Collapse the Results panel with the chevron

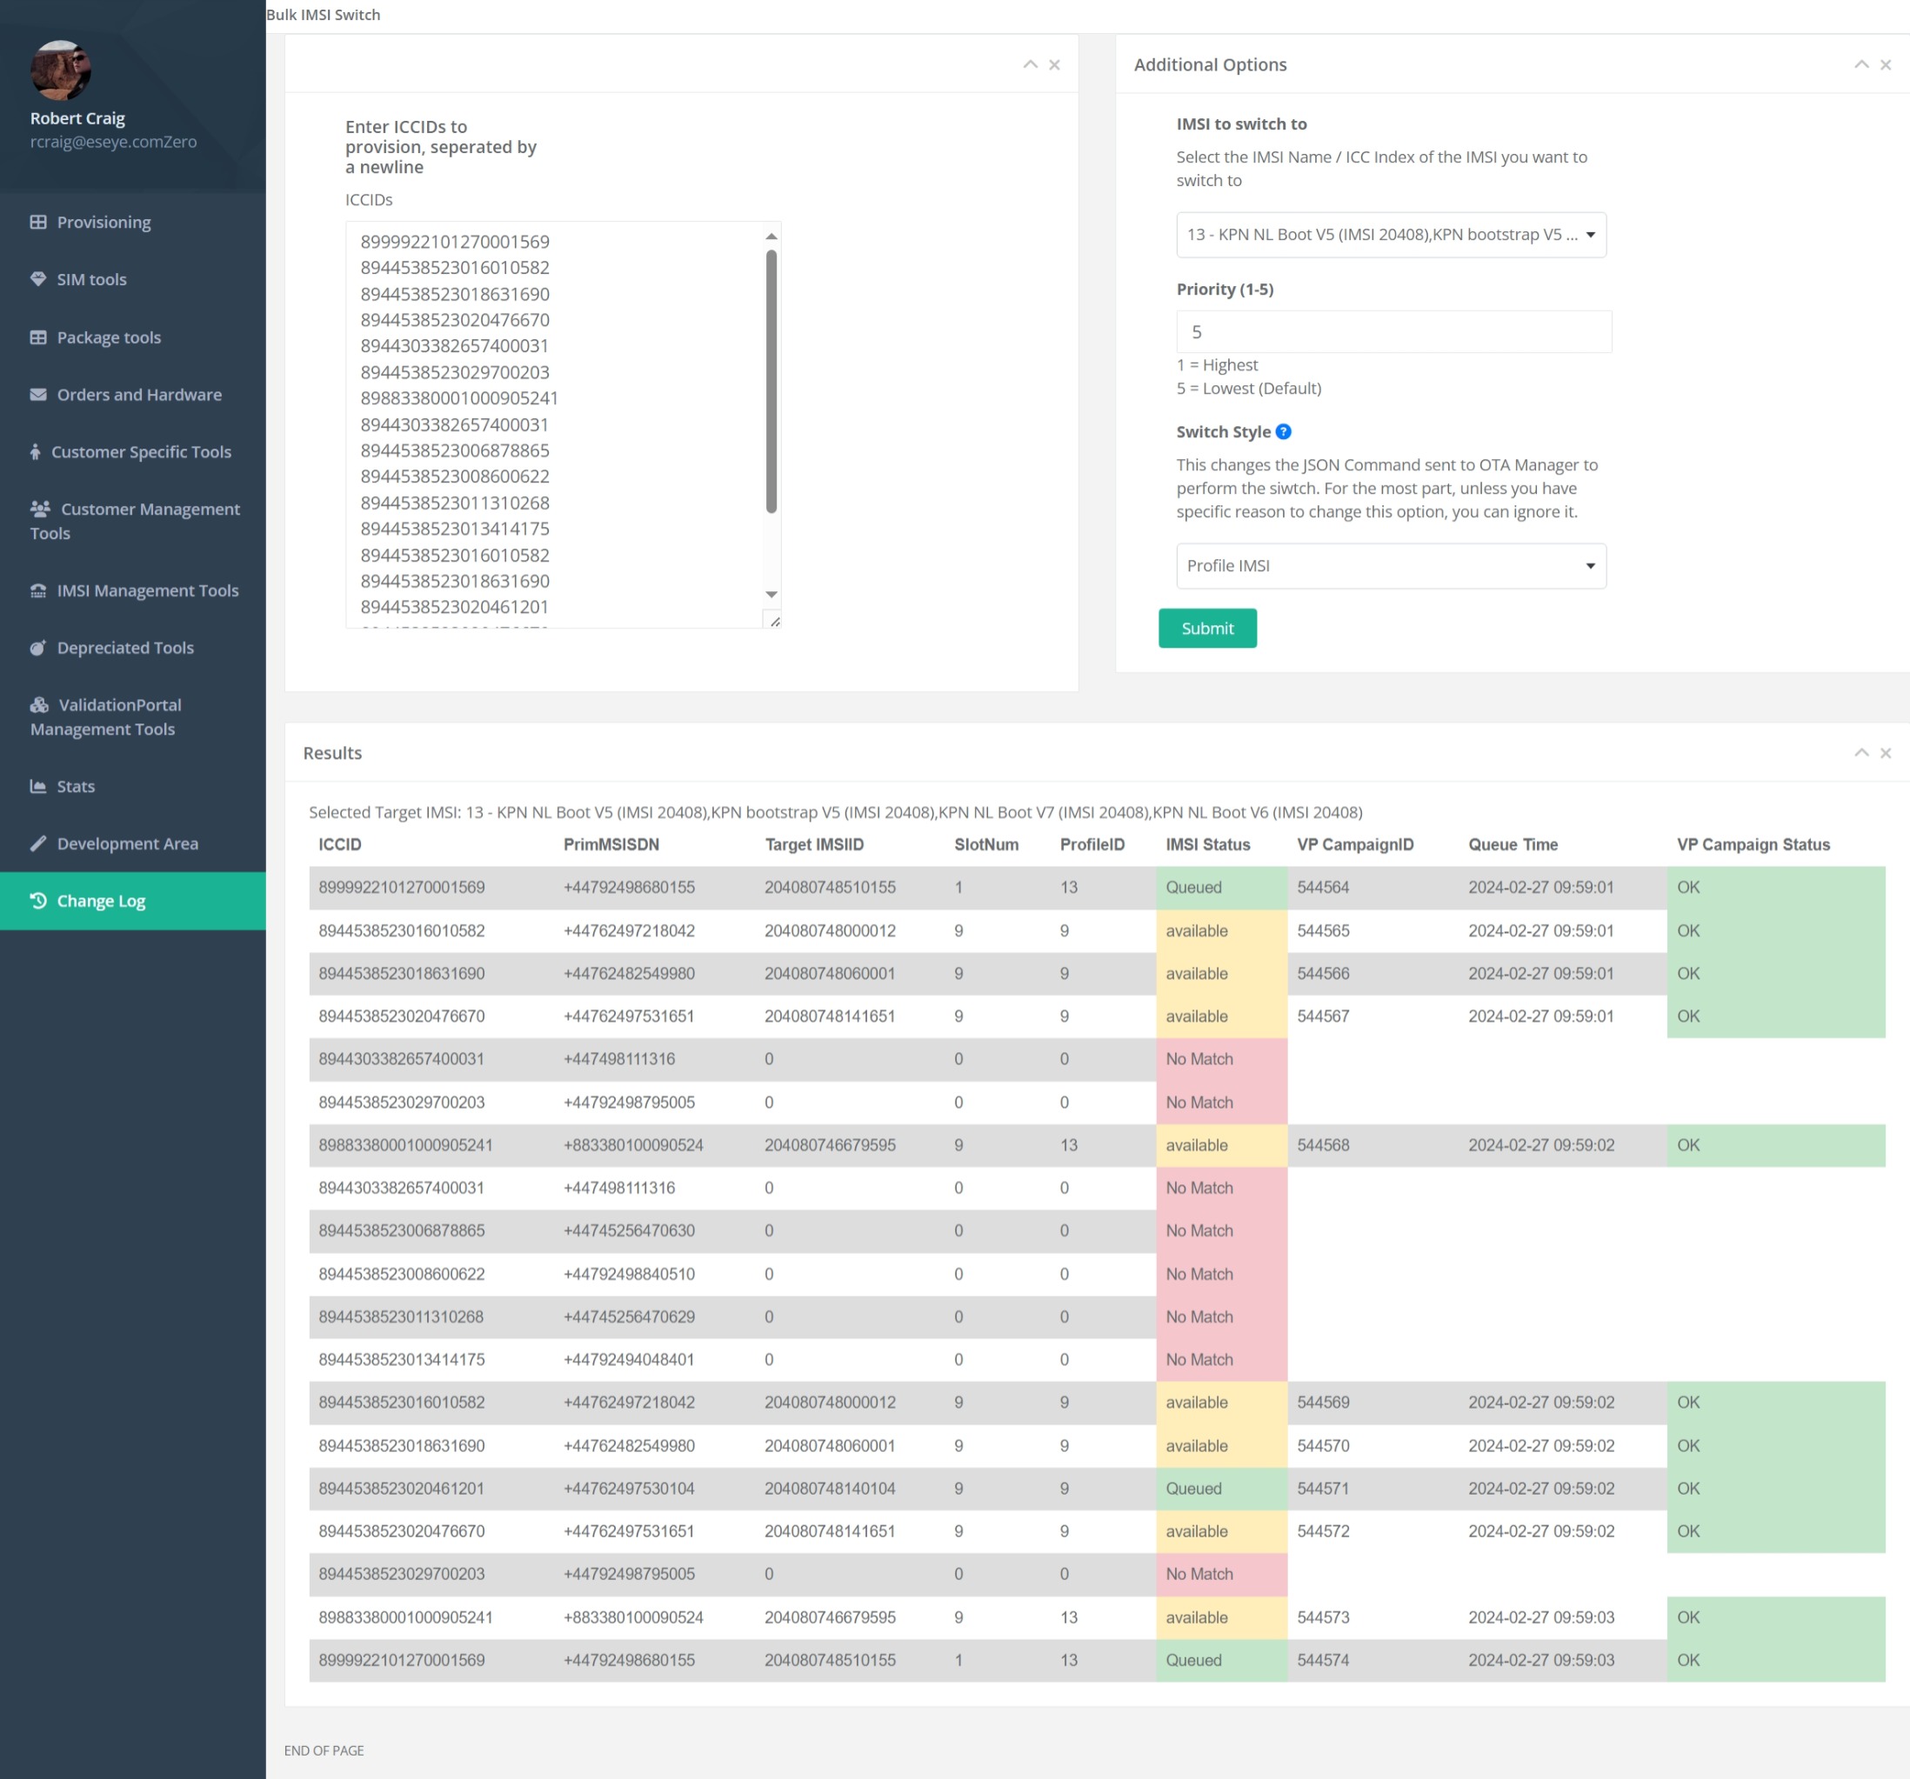(x=1861, y=752)
